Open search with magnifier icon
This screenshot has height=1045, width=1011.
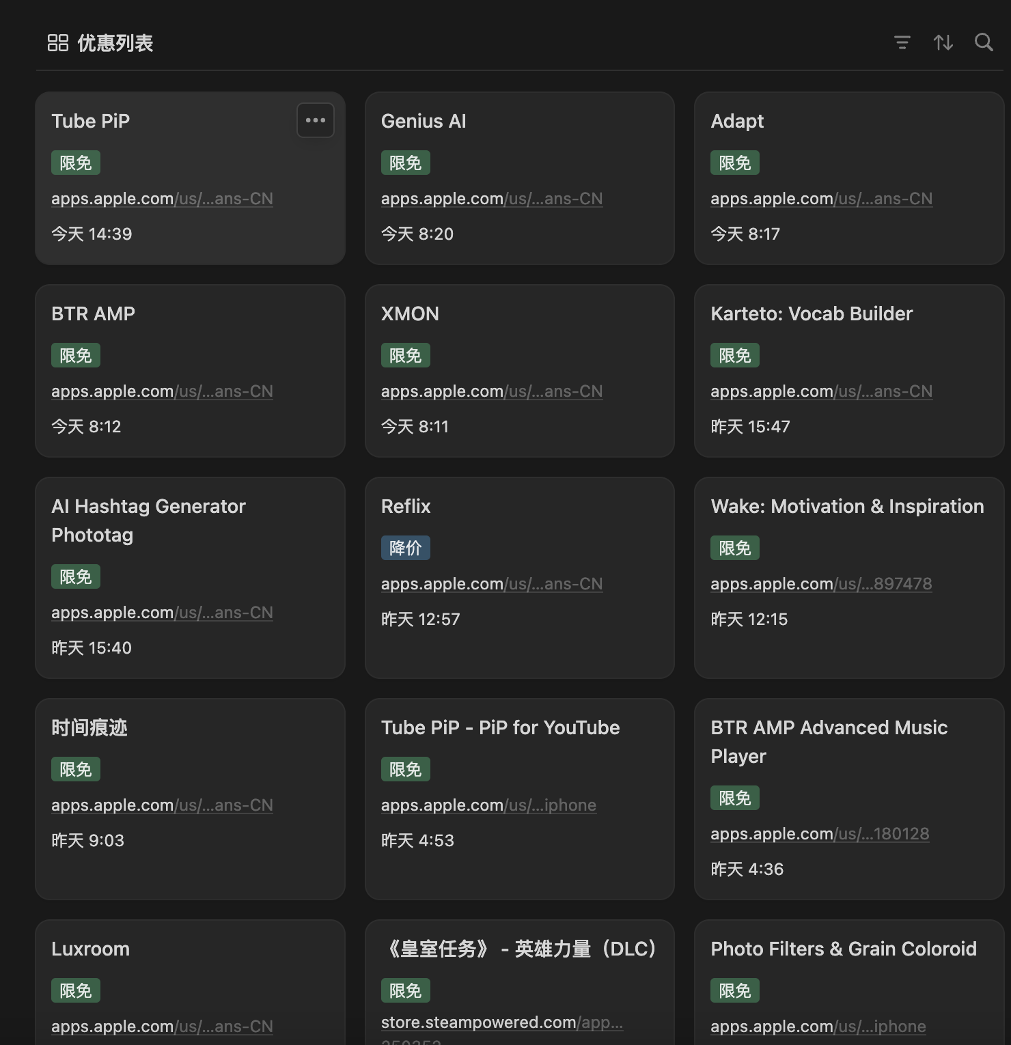(984, 42)
